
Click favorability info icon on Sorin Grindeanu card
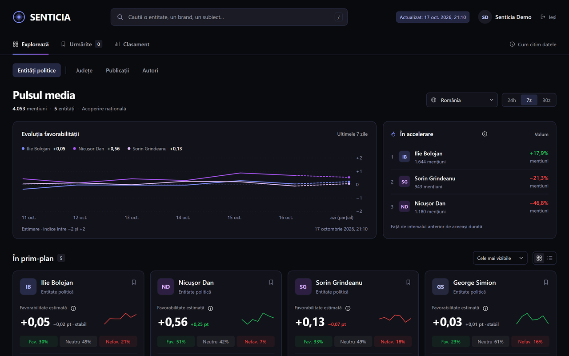point(348,308)
